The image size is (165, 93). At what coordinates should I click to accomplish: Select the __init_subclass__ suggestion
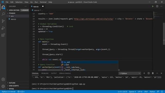tap(89, 67)
